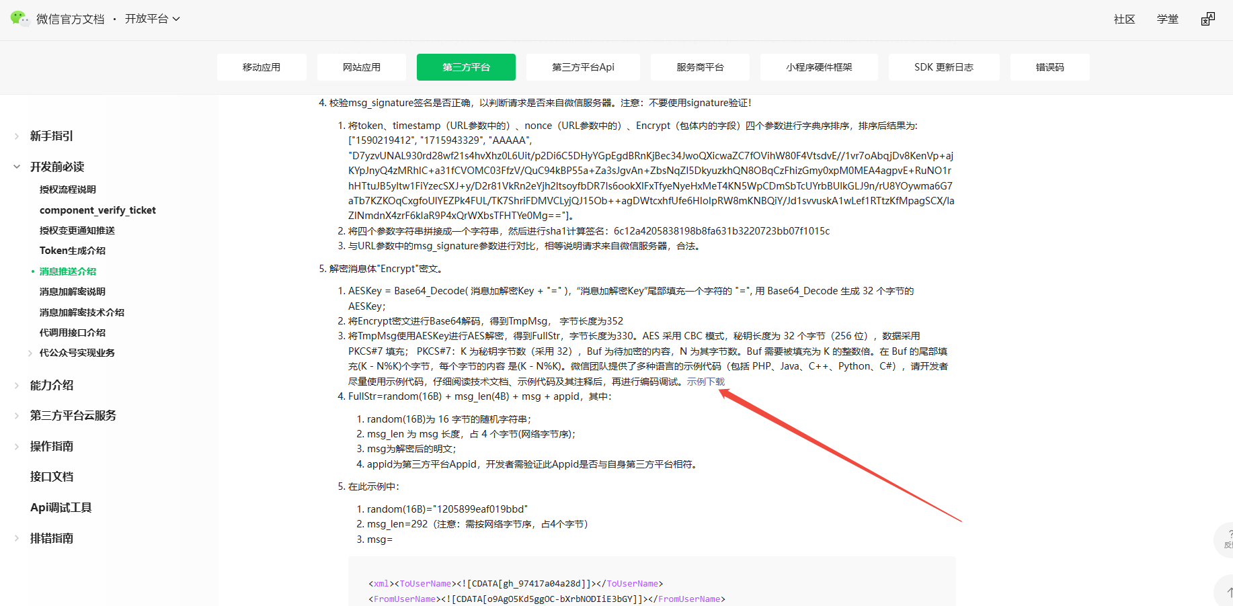This screenshot has height=606, width=1233.
Task: Click the FromUserName line in the XML code block
Action: point(547,599)
